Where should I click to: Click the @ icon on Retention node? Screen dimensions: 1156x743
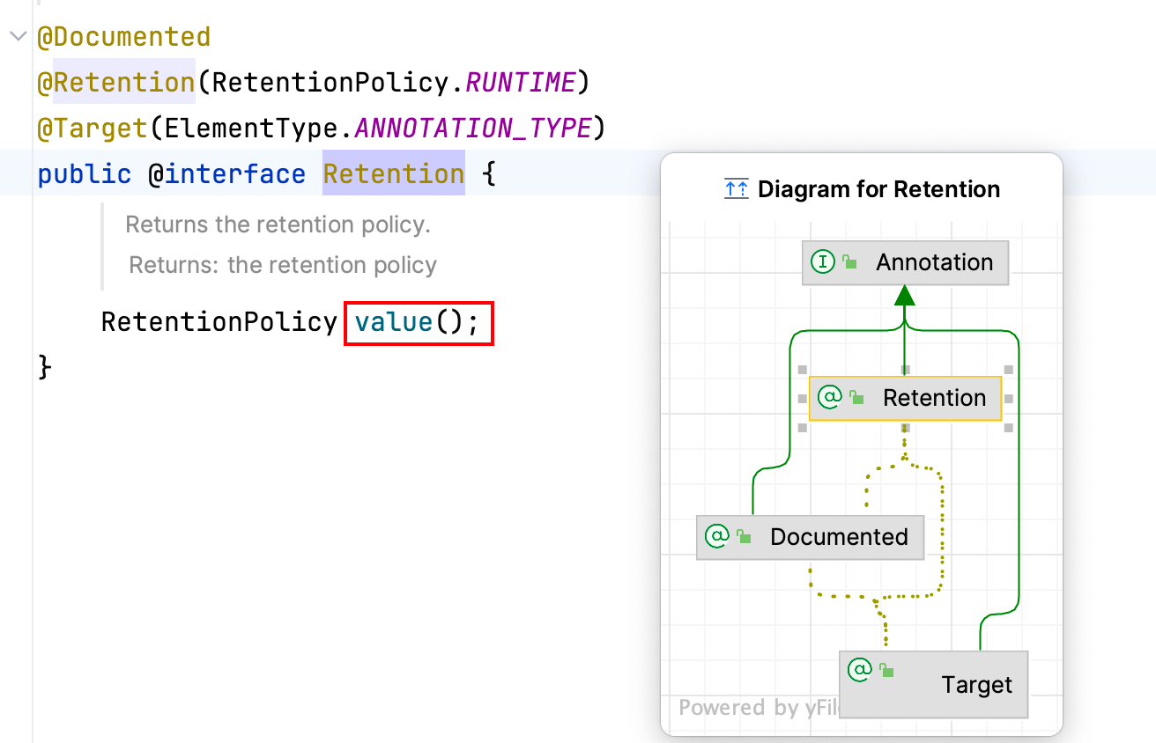(830, 397)
